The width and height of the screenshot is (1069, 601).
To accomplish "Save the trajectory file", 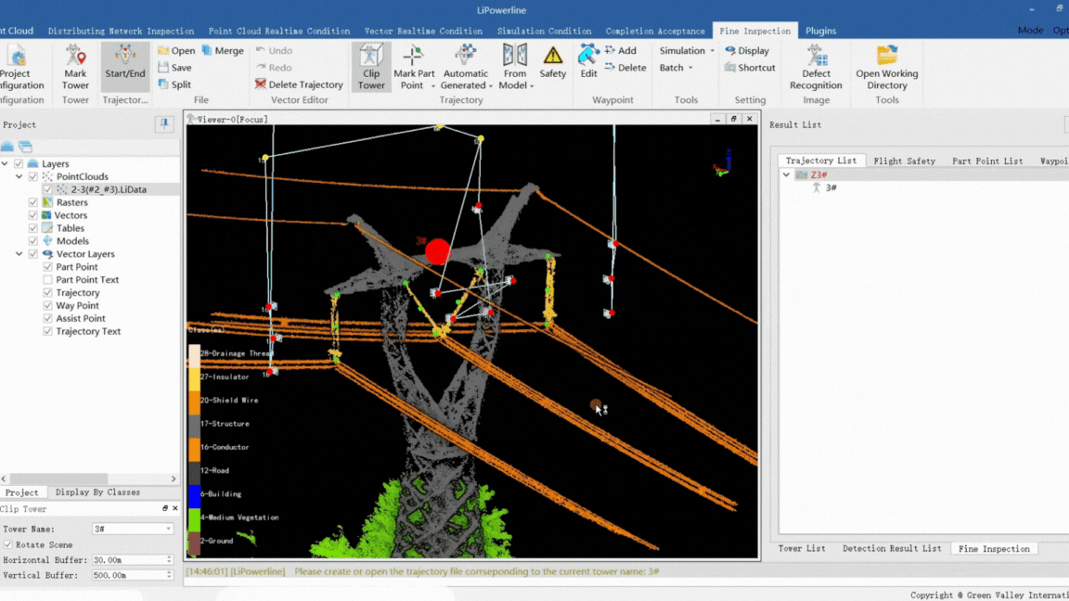I will click(174, 68).
